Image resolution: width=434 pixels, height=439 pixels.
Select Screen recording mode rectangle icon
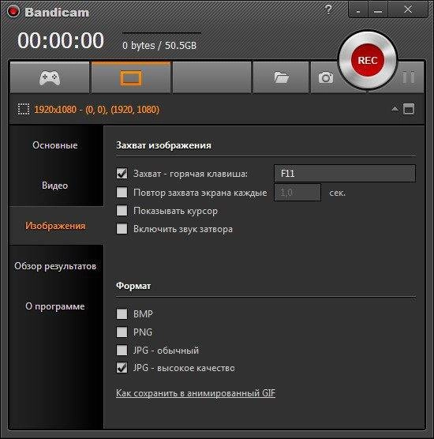pyautogui.click(x=131, y=77)
